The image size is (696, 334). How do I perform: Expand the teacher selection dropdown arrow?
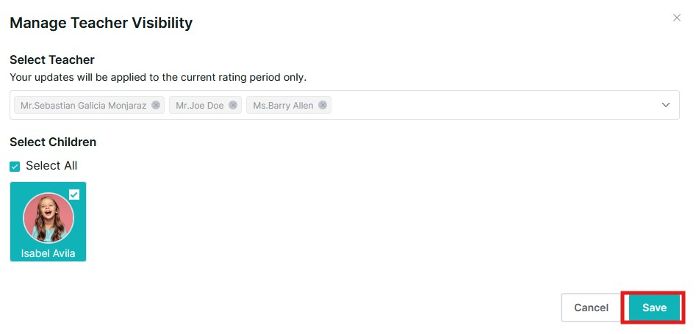point(666,105)
